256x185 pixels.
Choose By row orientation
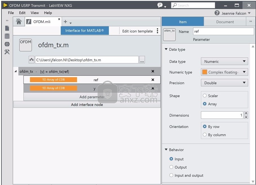point(205,126)
